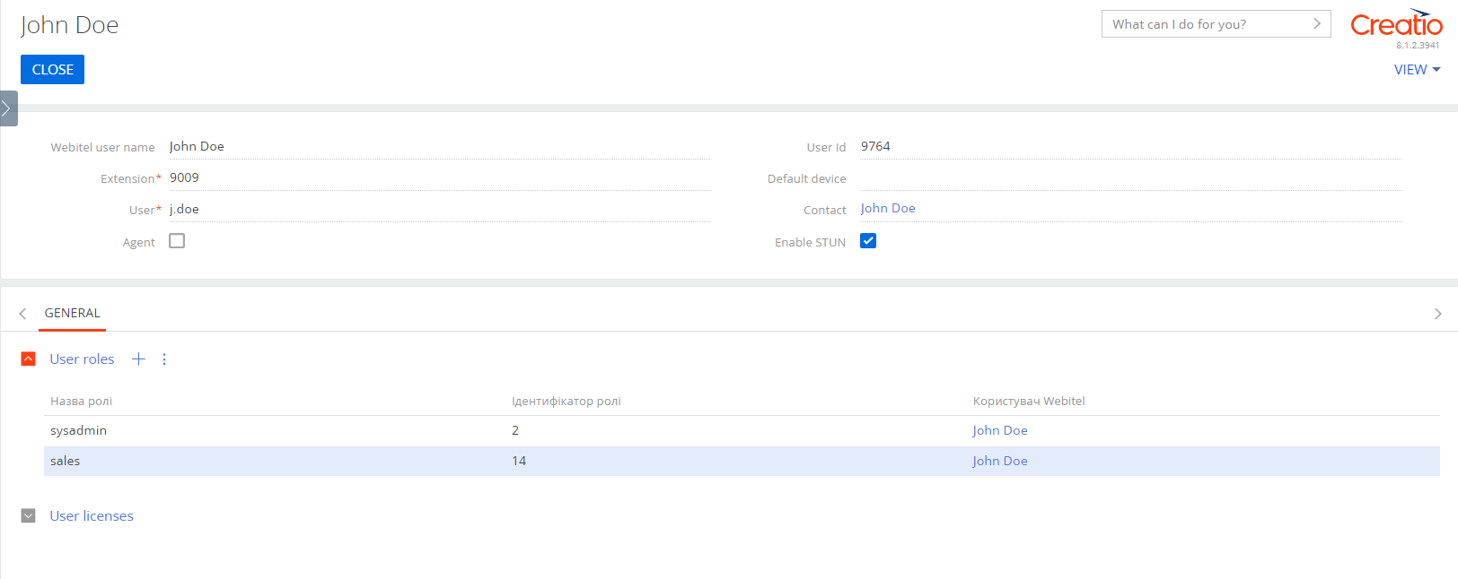Click the 'Користувач Webitel' column header
Viewport: 1458px width, 579px height.
click(x=1029, y=402)
